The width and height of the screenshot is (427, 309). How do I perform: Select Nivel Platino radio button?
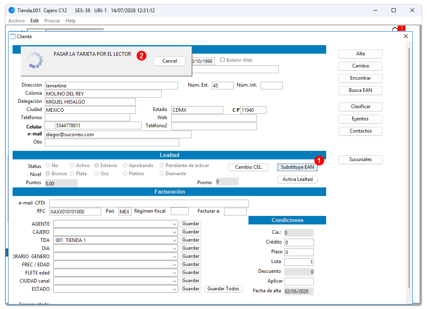point(125,174)
